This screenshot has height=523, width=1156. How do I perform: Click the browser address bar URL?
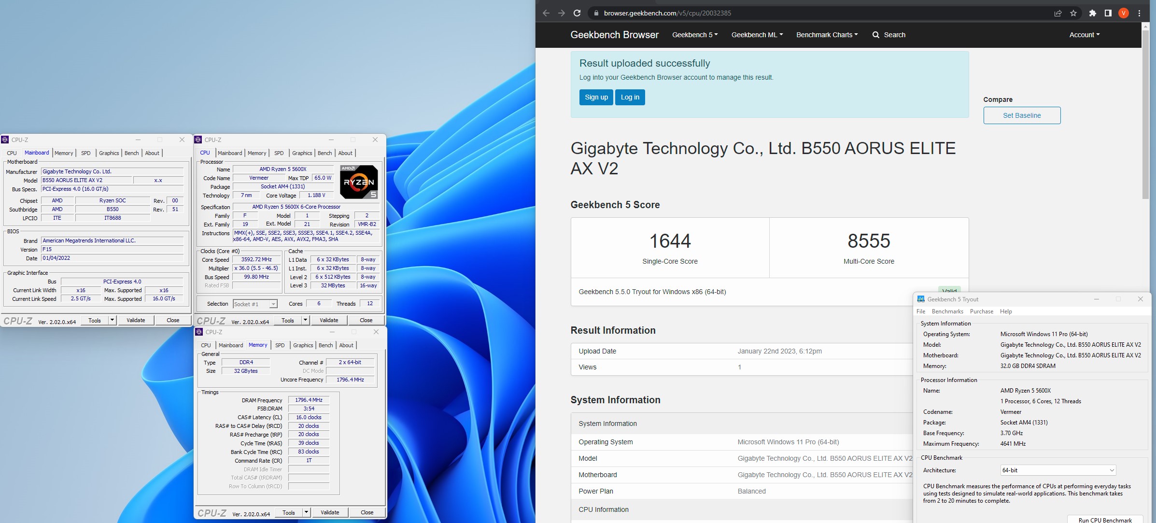(x=667, y=13)
